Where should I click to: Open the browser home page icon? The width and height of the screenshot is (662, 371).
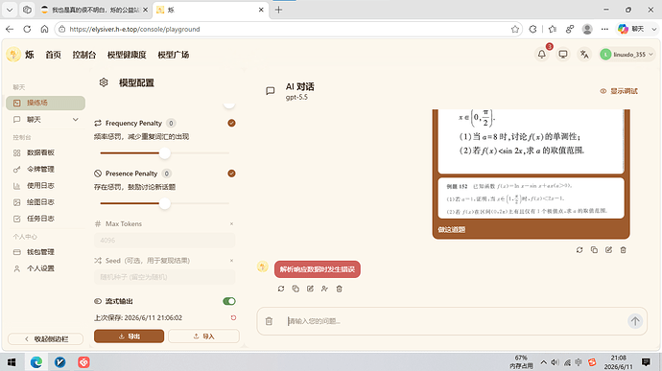pyautogui.click(x=44, y=29)
